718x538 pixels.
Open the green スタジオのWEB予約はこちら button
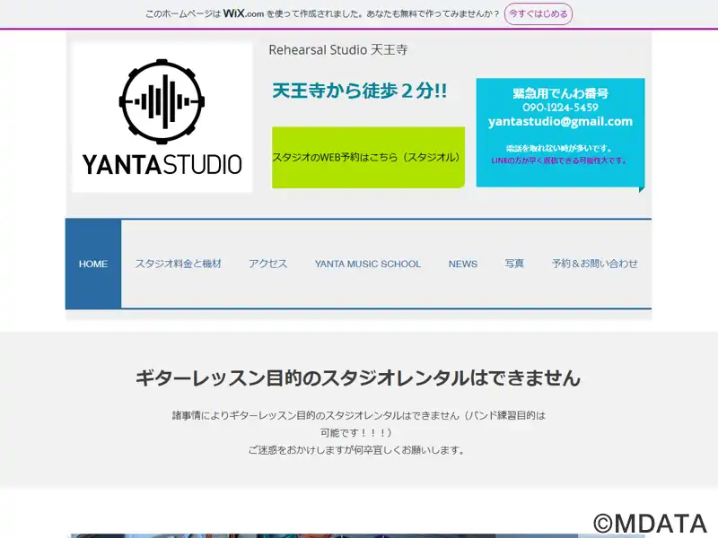pyautogui.click(x=368, y=157)
